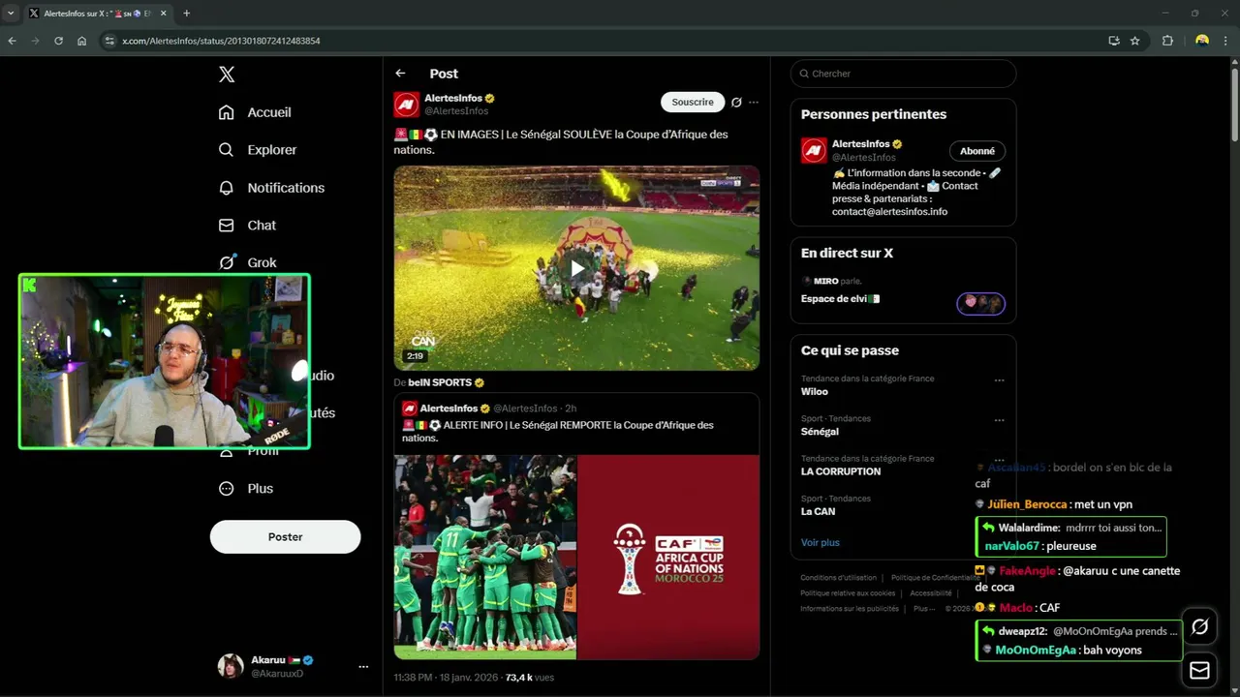
Task: Open Conditions d'utilisation footer link
Action: (838, 578)
